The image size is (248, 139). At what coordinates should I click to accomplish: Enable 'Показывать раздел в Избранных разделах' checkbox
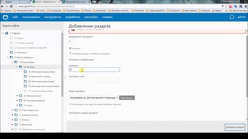(71, 53)
